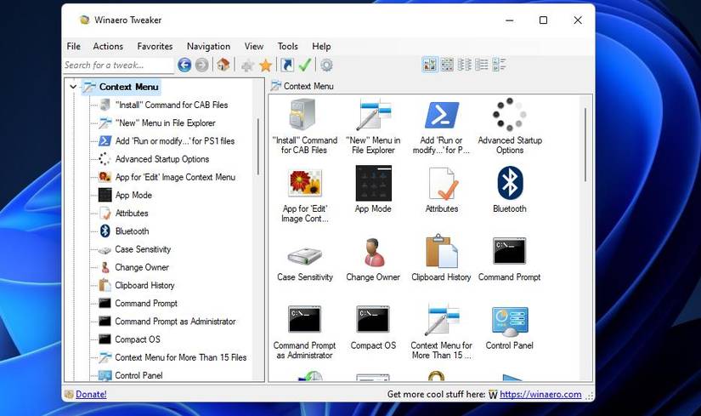Open the Command Prompt tile

510,259
